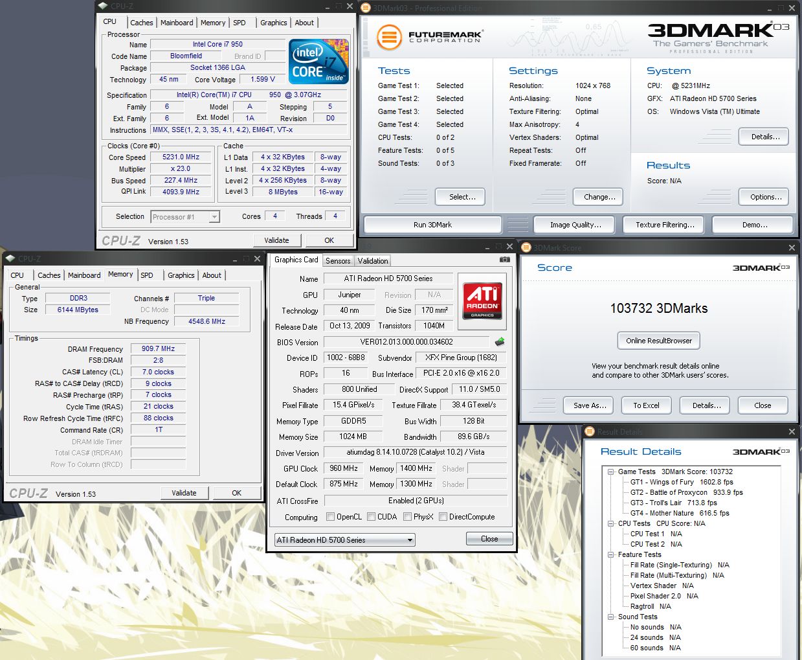Open the Texture Filtering... tool
The height and width of the screenshot is (660, 802).
(665, 225)
